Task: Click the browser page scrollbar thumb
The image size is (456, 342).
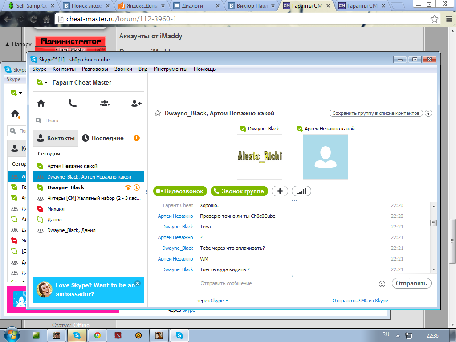Action: pos(452,241)
